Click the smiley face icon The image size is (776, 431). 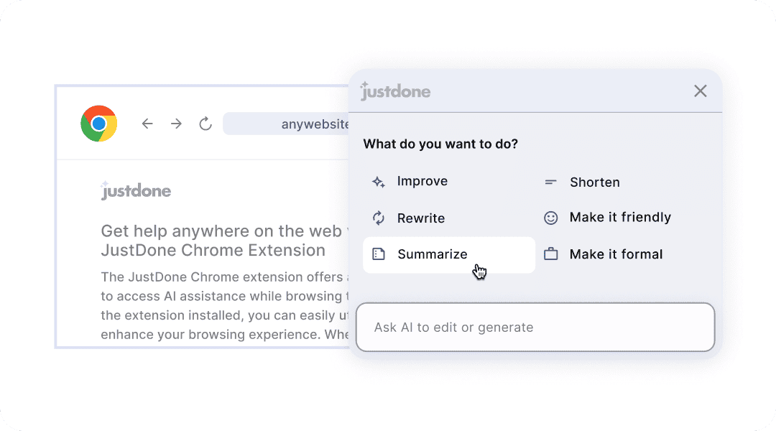click(551, 218)
